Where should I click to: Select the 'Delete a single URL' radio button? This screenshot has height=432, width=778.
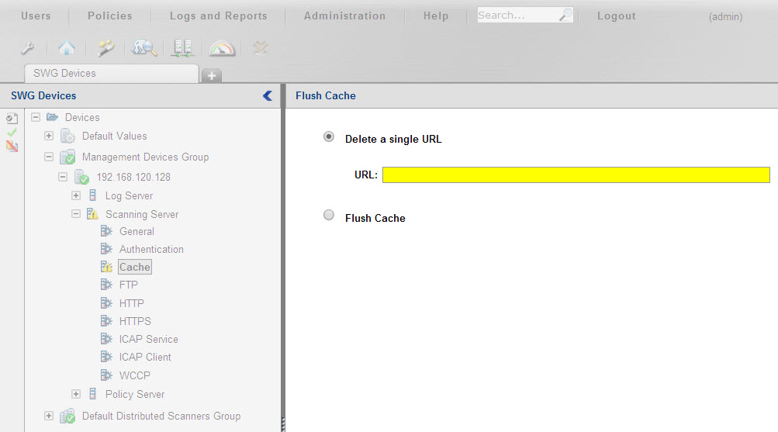click(329, 137)
